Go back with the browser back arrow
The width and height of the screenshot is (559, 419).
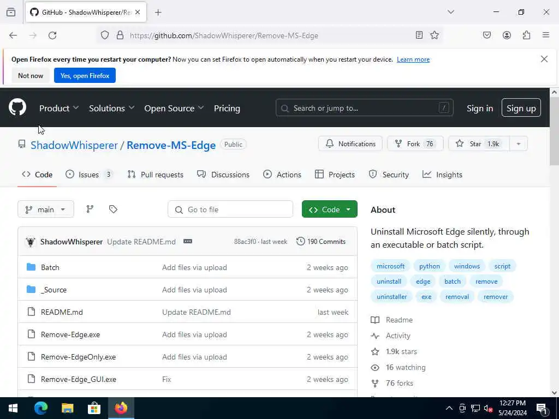(13, 35)
